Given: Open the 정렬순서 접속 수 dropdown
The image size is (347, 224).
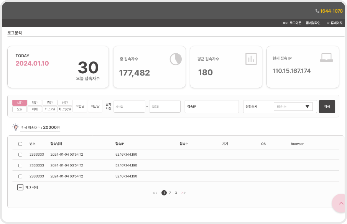Looking at the screenshot, I should (293, 107).
